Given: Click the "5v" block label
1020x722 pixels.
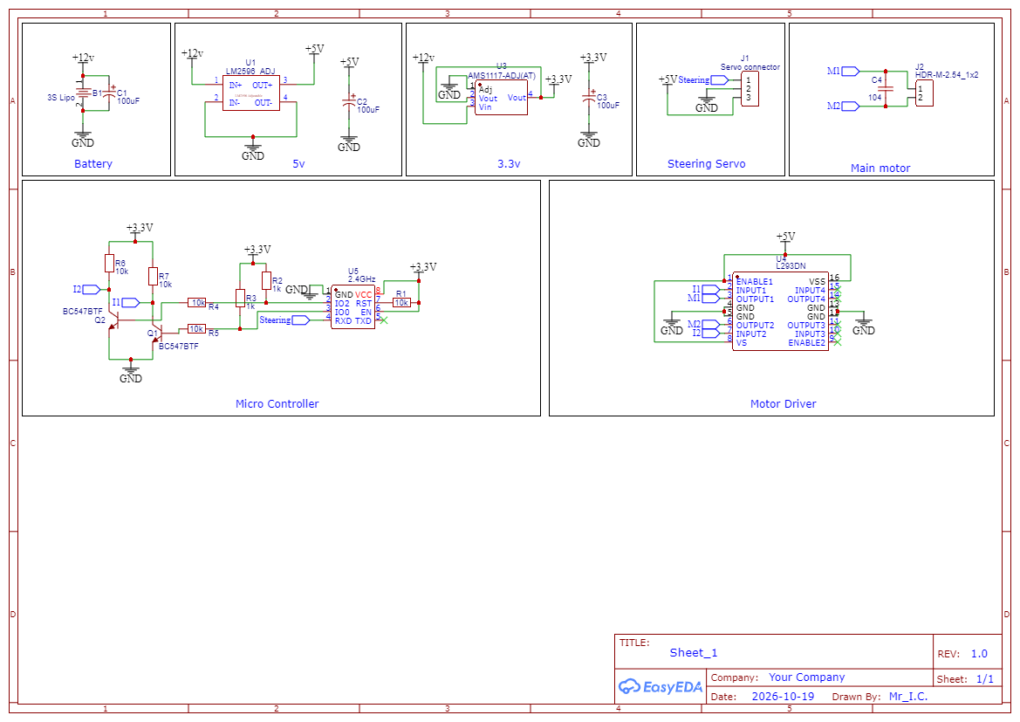Looking at the screenshot, I should pyautogui.click(x=298, y=164).
